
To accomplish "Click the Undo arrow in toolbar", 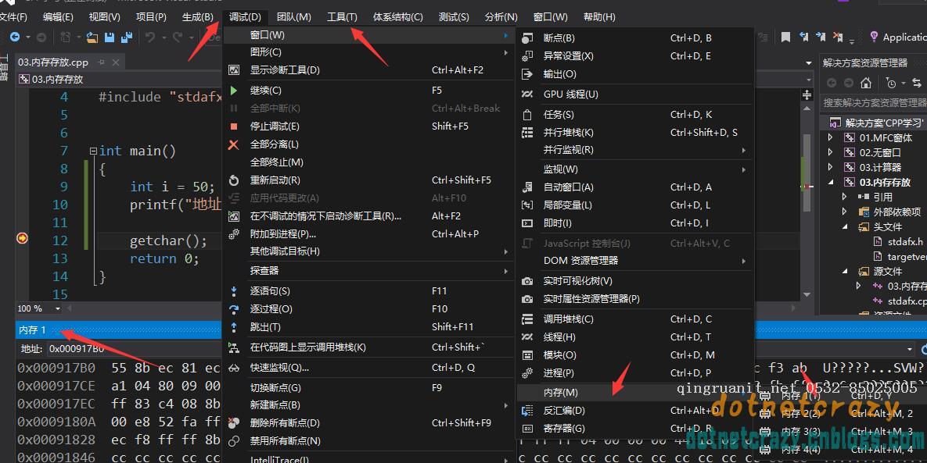I will pos(150,37).
